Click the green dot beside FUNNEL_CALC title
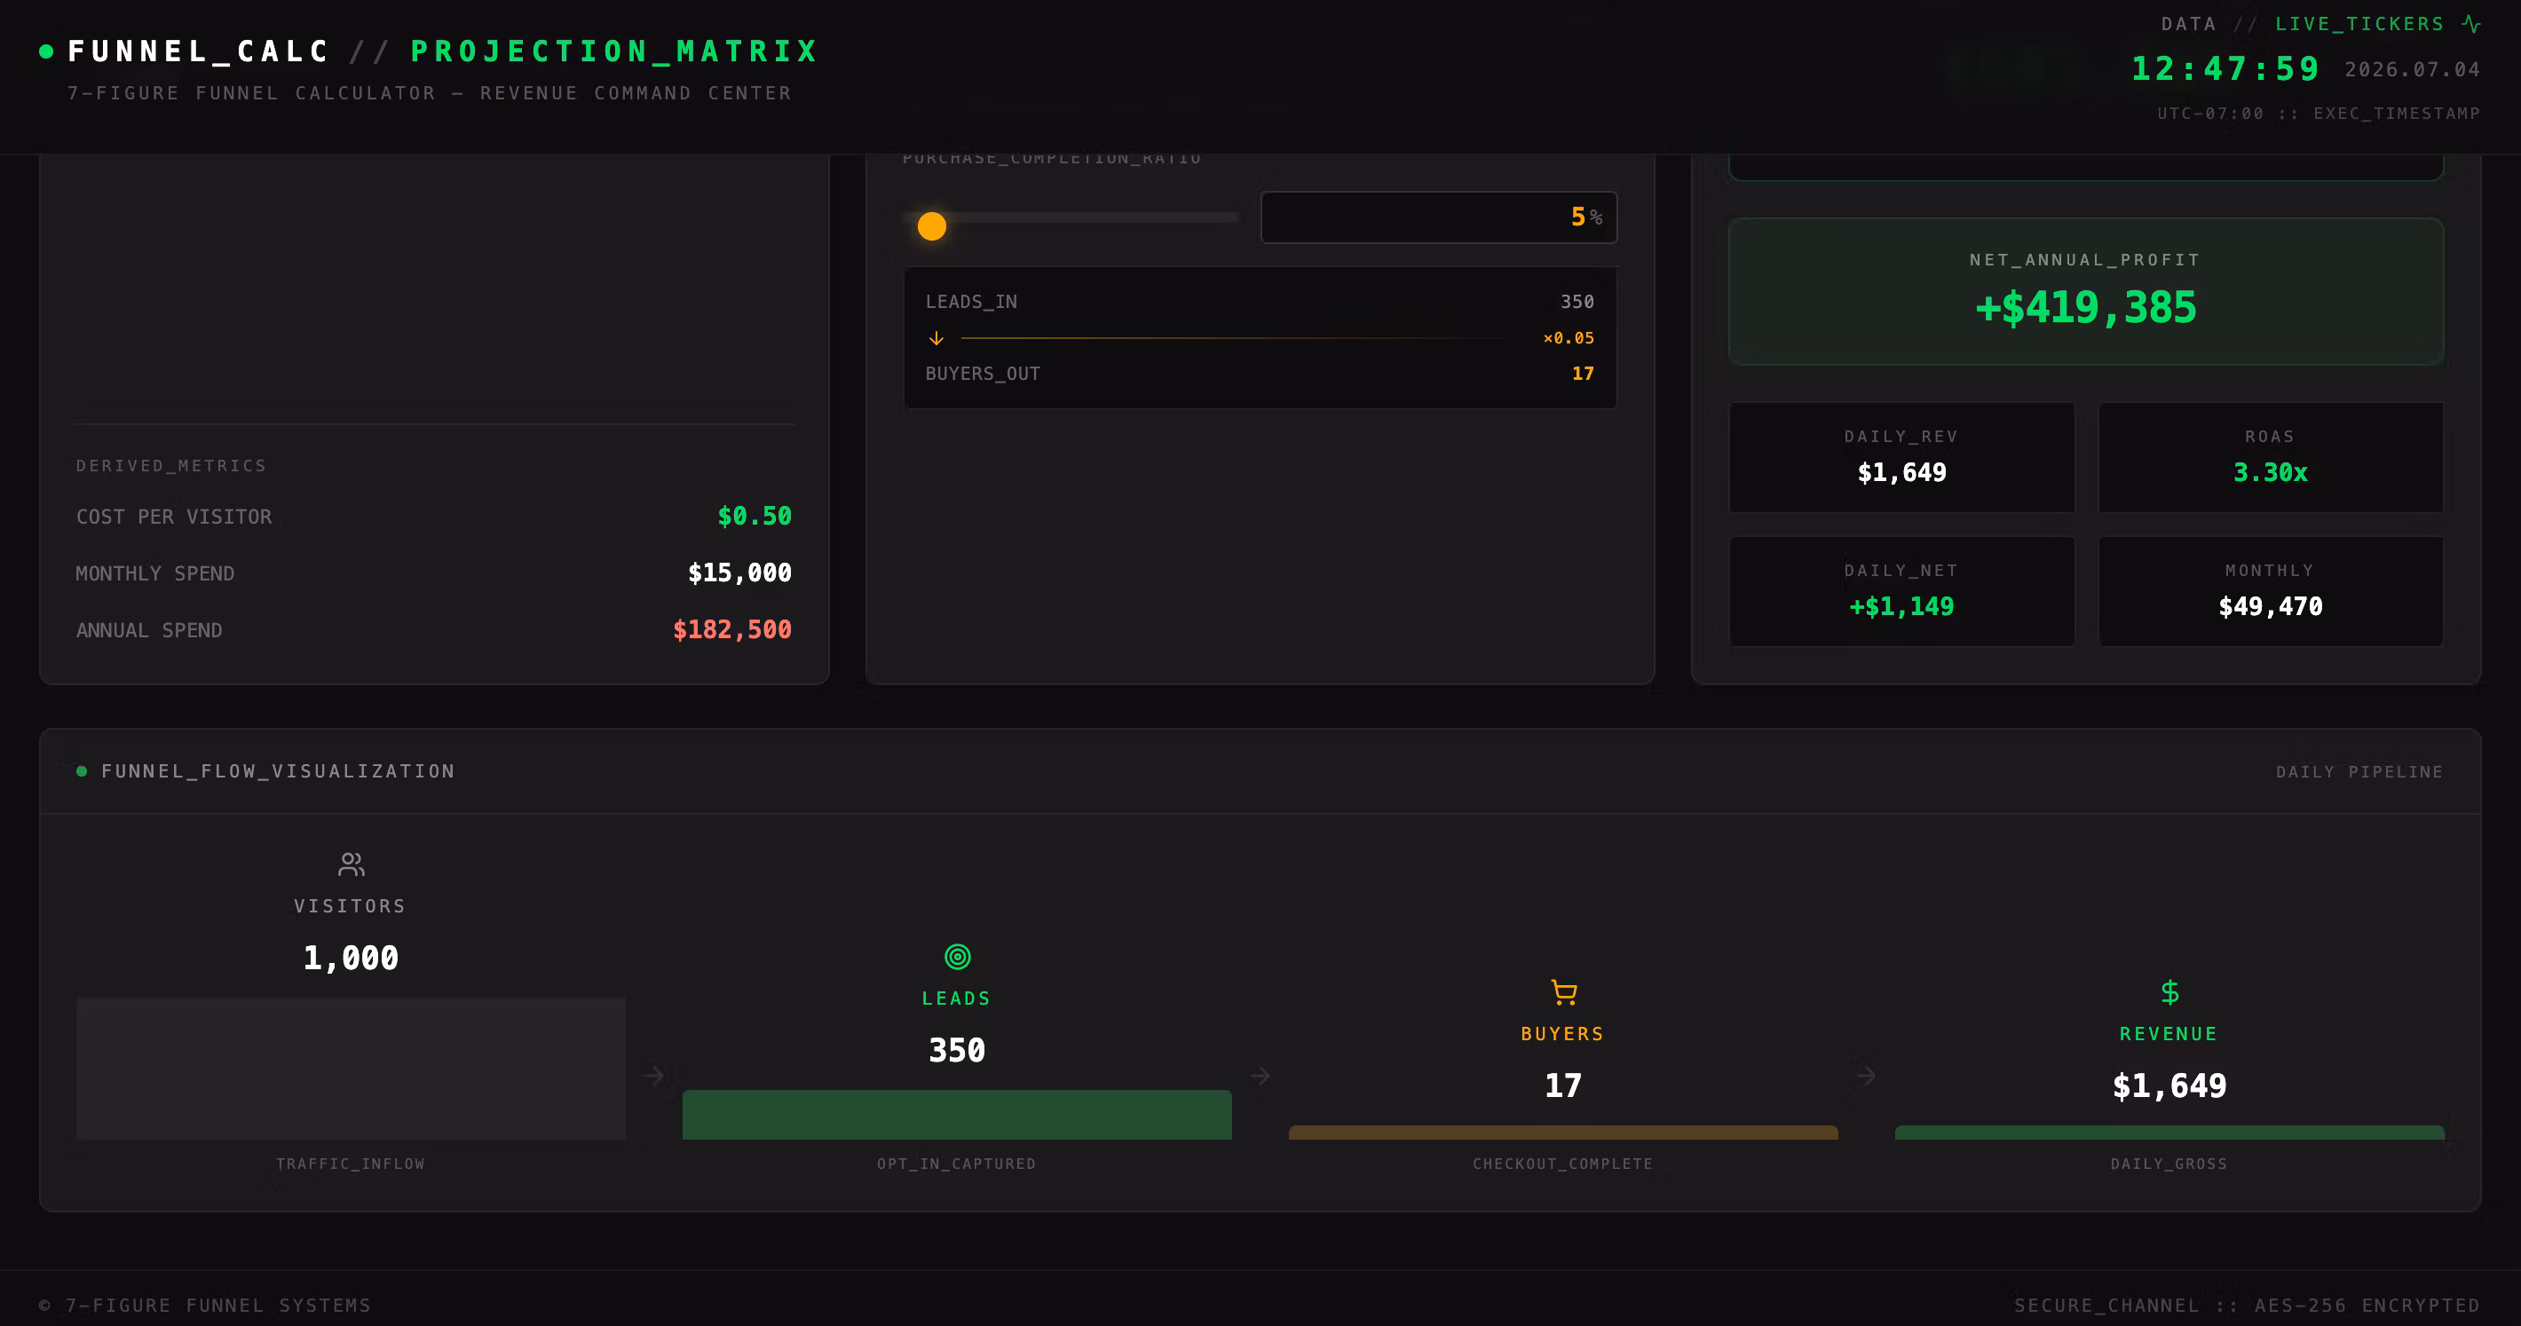This screenshot has height=1326, width=2521. (46, 51)
